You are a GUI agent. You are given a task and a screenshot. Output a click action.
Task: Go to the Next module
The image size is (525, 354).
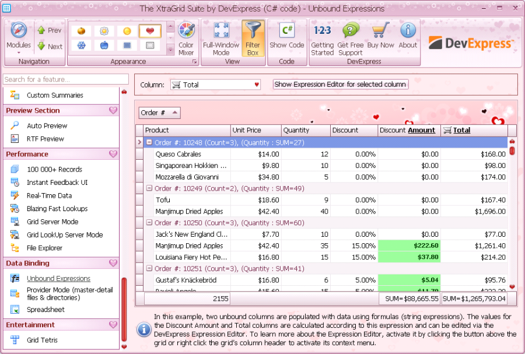(x=50, y=47)
